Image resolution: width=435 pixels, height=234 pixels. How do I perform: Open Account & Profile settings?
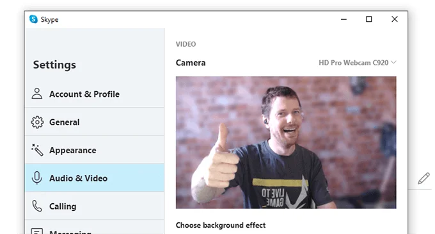tap(95, 94)
